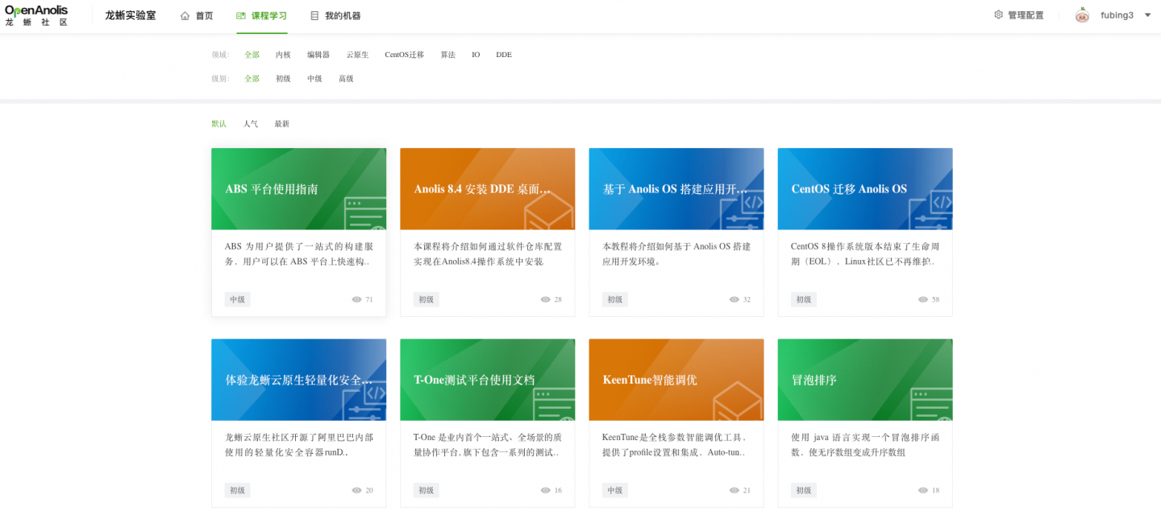Filter domain by 编辑器
1161x511 pixels.
(x=318, y=55)
